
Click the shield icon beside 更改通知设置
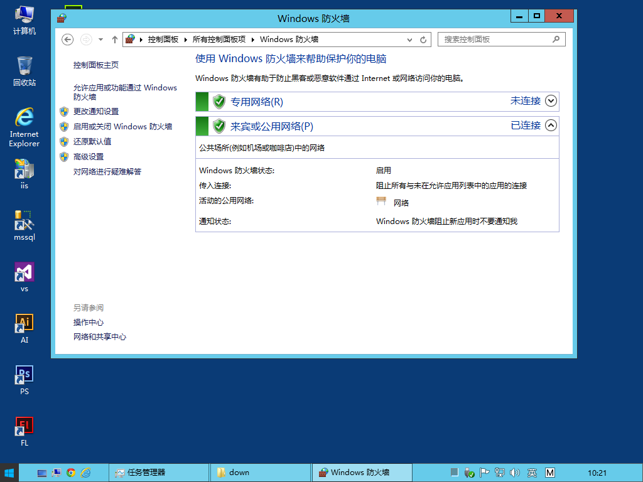[64, 112]
